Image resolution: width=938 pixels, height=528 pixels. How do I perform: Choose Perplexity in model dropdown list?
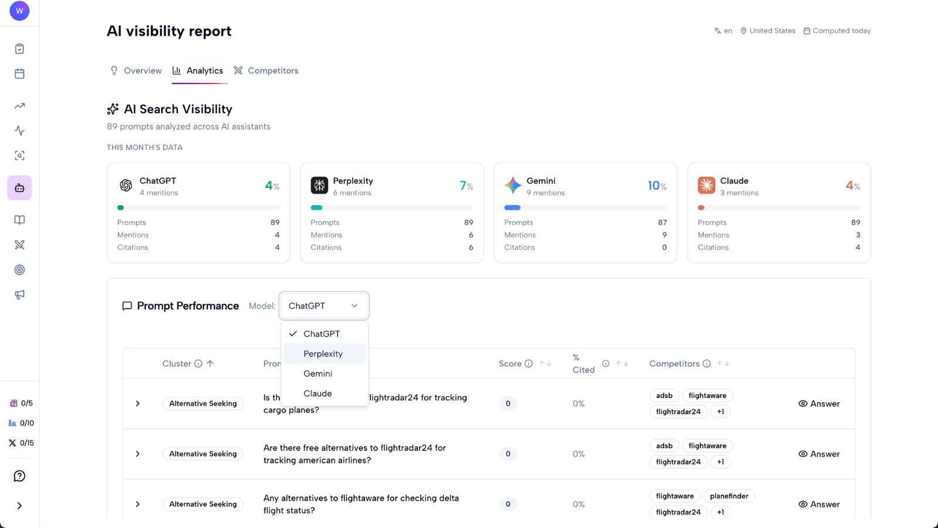pos(325,354)
